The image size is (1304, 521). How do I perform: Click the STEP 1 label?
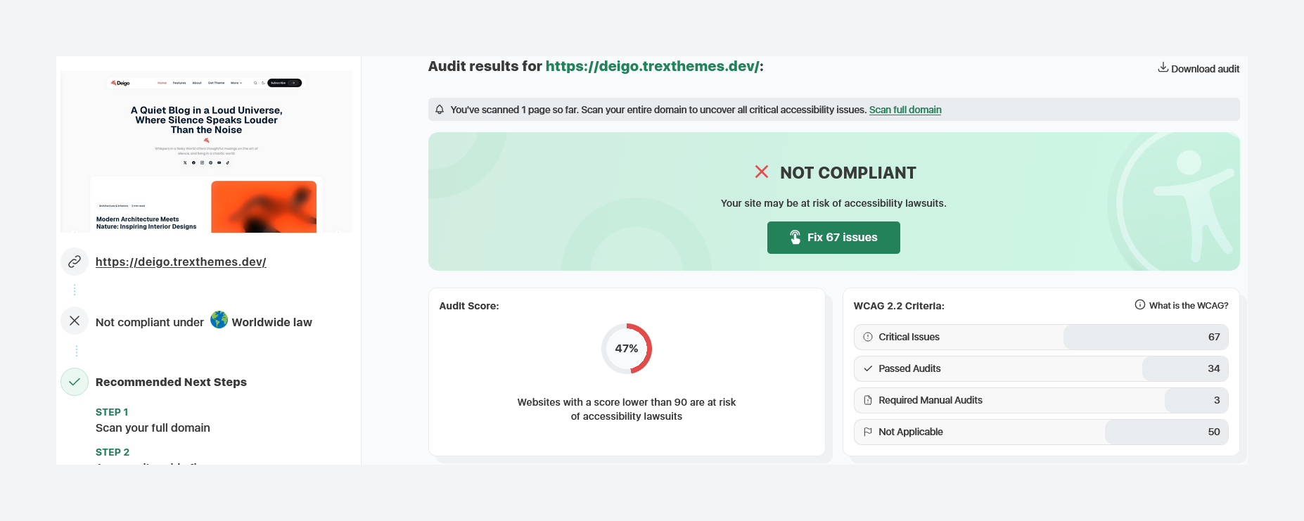click(x=112, y=412)
